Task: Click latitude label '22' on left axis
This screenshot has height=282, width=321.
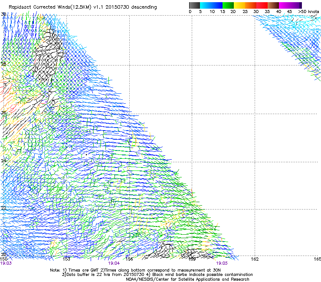Action: pyautogui.click(x=3, y=208)
